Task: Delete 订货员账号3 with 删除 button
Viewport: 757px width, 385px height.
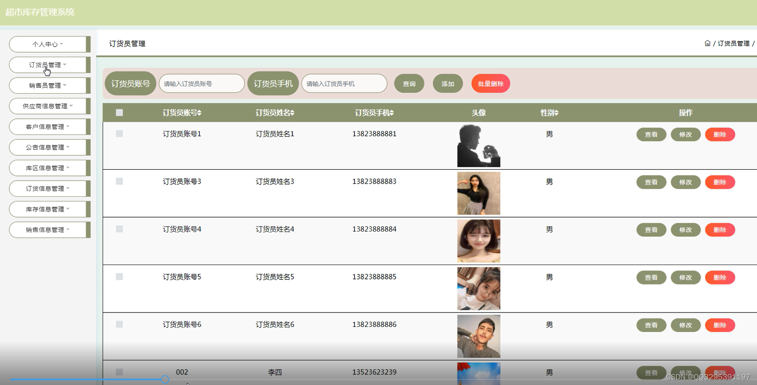Action: [x=720, y=182]
